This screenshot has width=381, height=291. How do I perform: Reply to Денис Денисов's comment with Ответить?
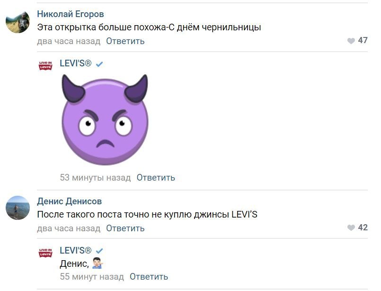(x=125, y=228)
